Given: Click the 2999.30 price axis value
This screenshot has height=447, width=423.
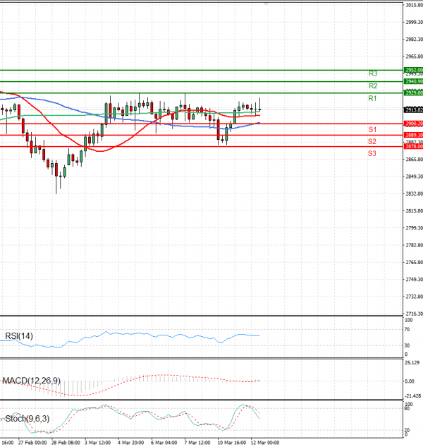Looking at the screenshot, I should pos(414,22).
